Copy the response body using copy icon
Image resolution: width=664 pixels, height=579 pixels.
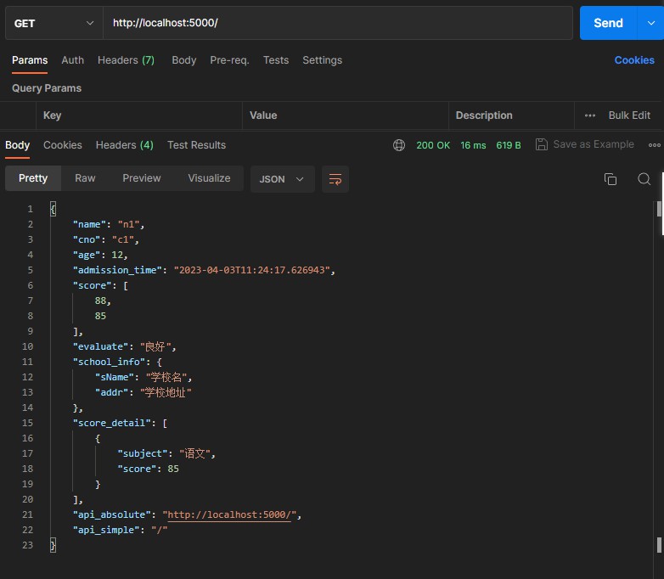[x=610, y=179]
